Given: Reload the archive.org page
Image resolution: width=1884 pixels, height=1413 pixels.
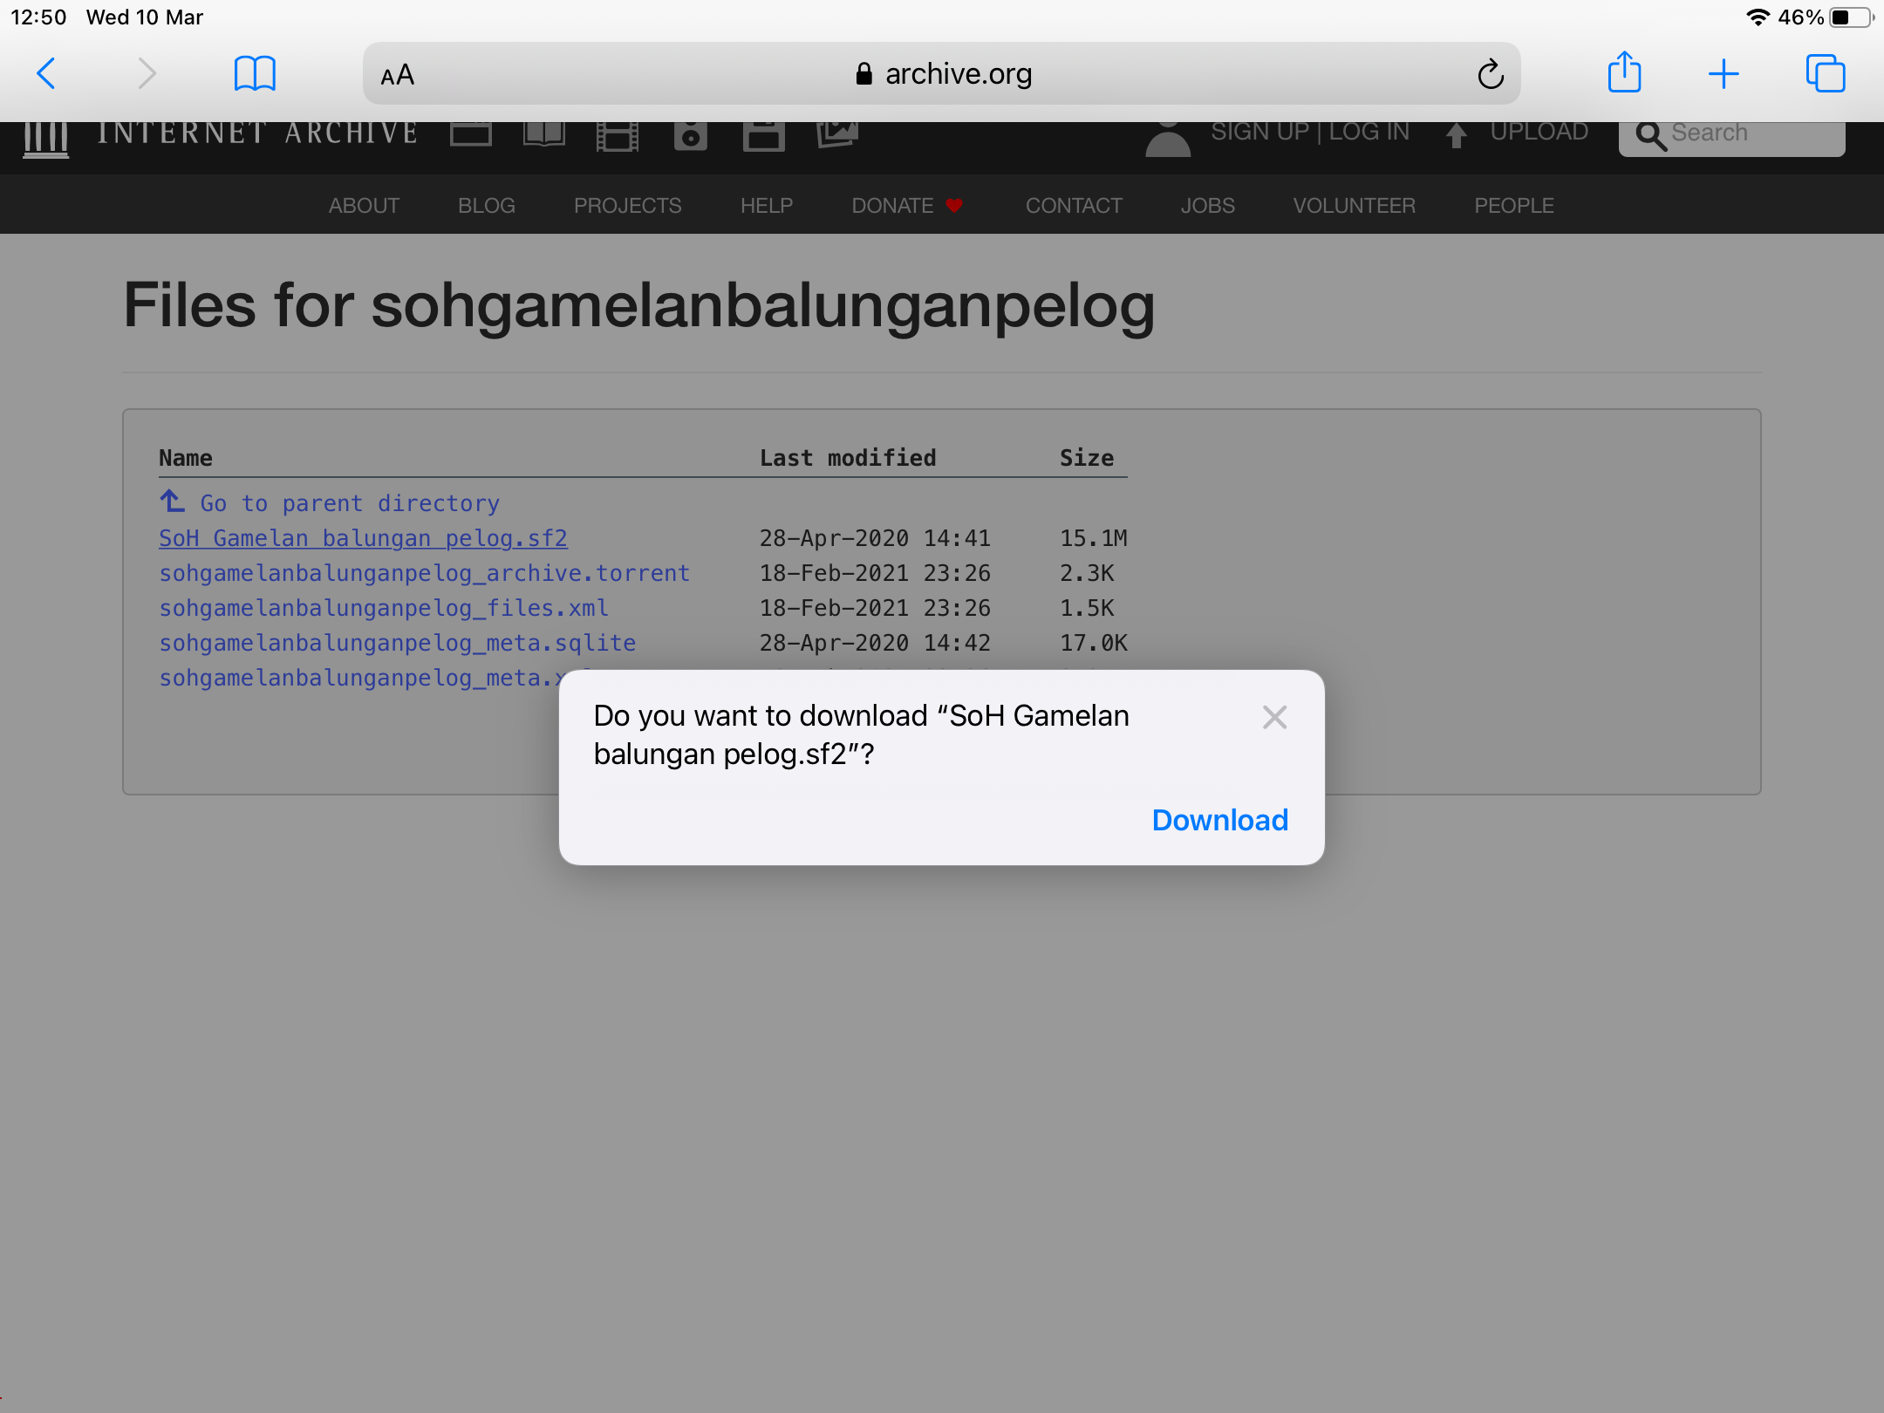Looking at the screenshot, I should click(1491, 74).
